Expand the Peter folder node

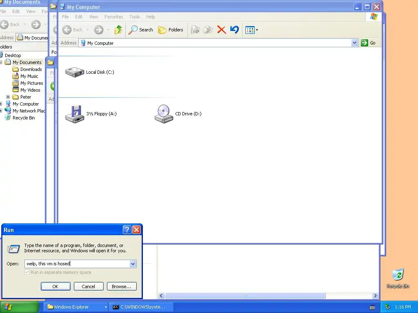(8, 97)
